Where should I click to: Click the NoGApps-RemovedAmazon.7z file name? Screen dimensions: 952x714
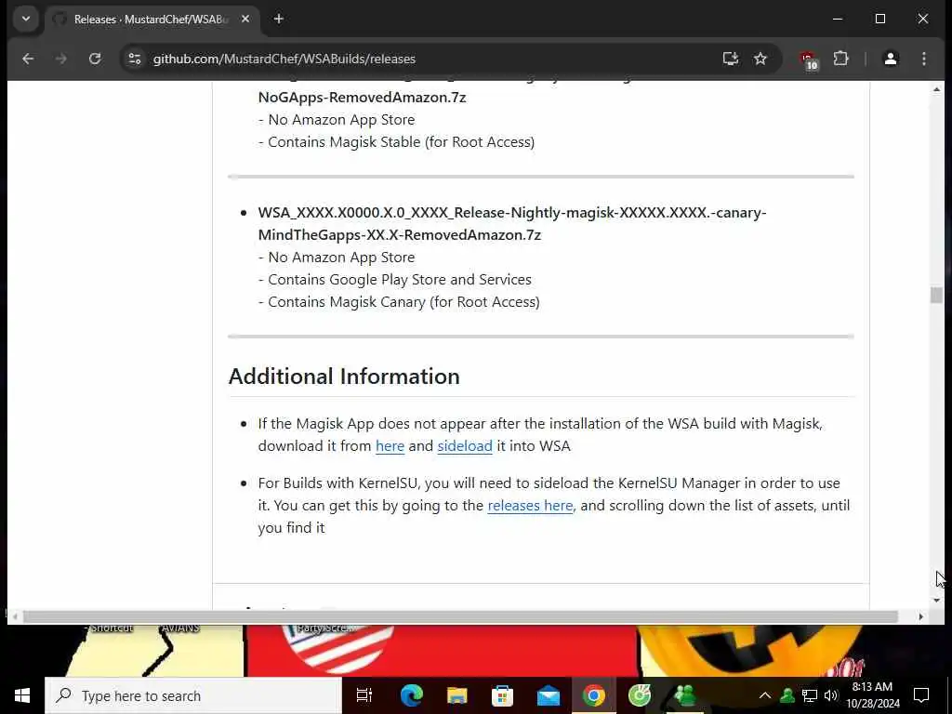click(x=362, y=97)
